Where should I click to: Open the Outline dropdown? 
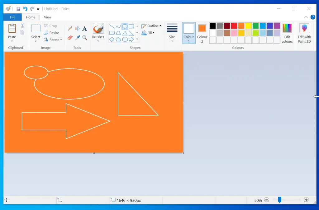click(x=151, y=26)
